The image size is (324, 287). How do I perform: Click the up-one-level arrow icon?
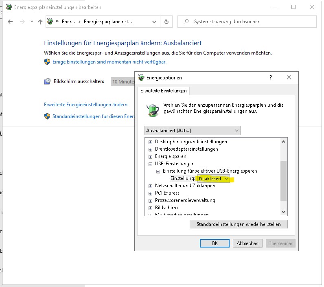pyautogui.click(x=40, y=22)
